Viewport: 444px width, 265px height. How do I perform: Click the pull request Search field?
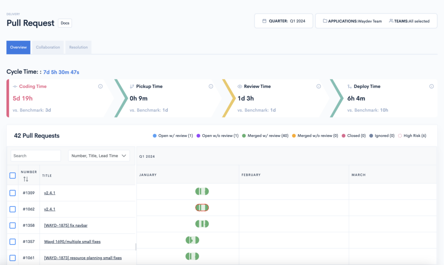pos(36,156)
